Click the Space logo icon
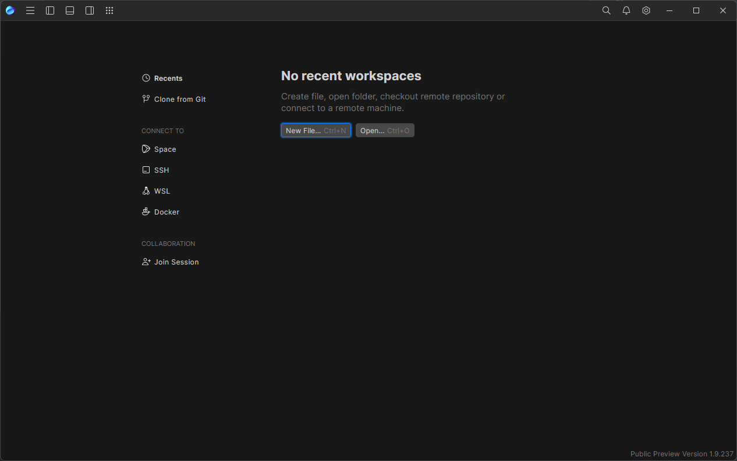Viewport: 737px width, 461px height. point(146,149)
